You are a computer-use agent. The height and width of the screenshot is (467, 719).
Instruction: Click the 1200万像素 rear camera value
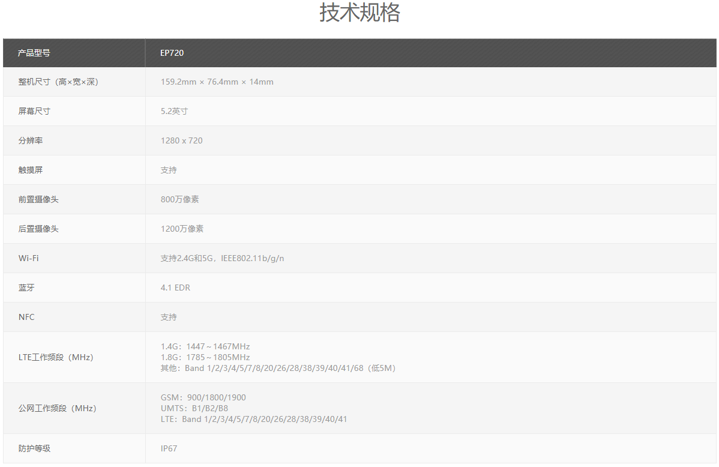[182, 229]
